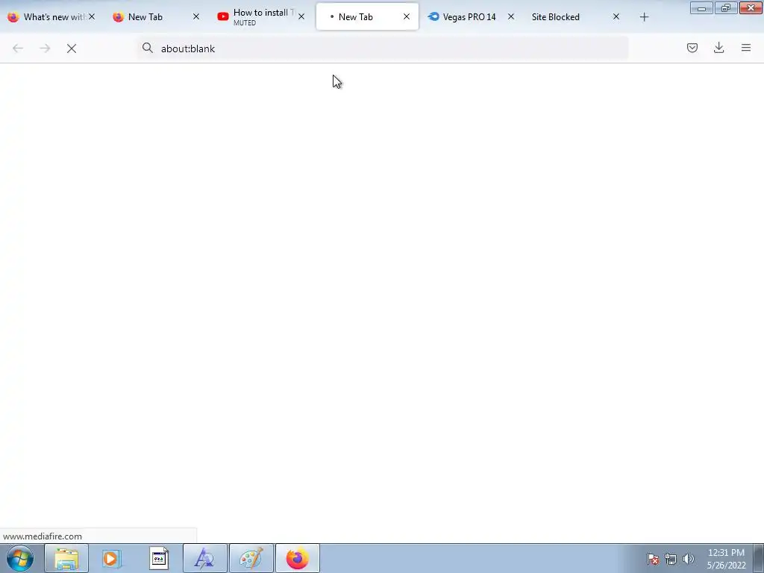The height and width of the screenshot is (573, 764).
Task: Restore down the Firefox window
Action: pos(726,8)
